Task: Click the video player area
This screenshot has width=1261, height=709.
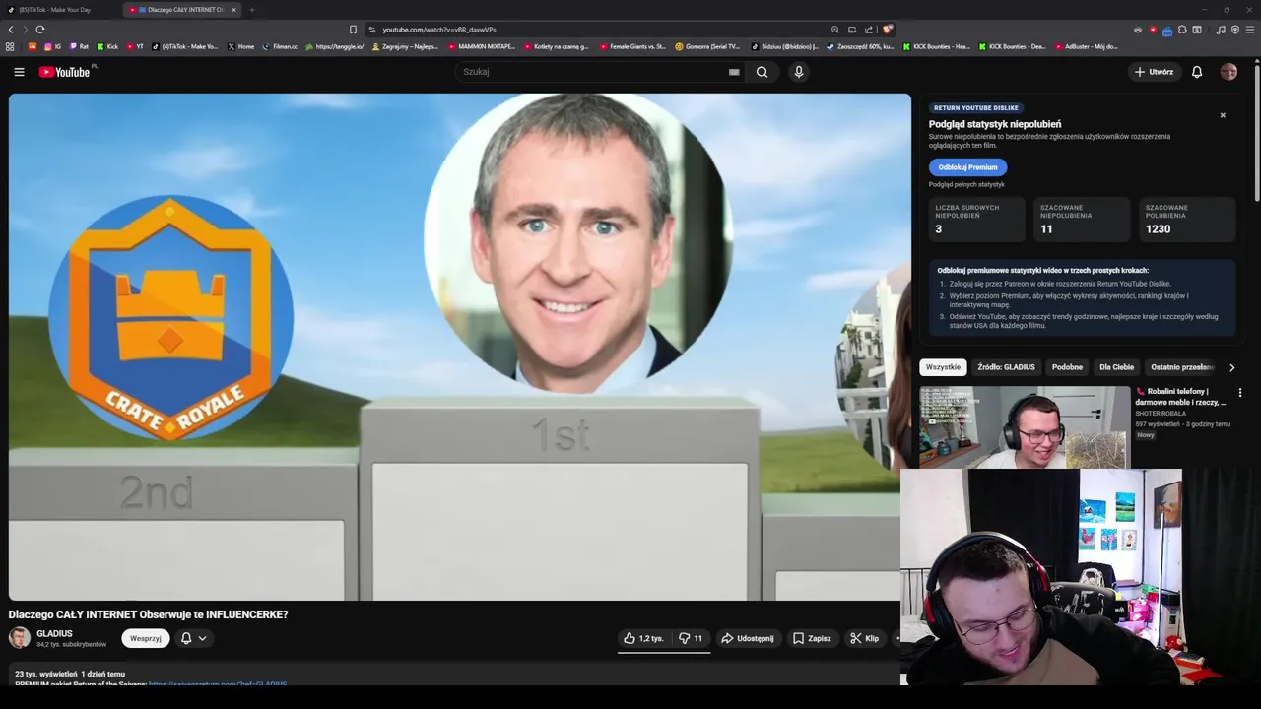Action: [x=460, y=347]
